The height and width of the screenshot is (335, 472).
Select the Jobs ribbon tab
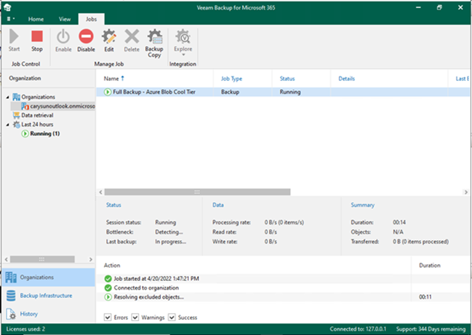91,19
